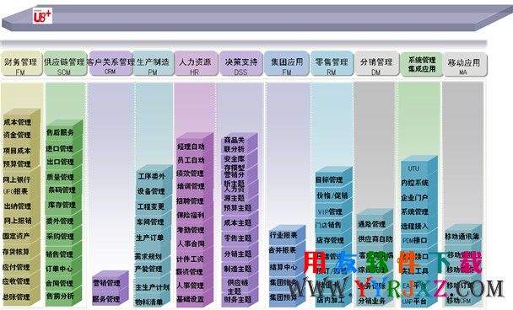513x310 pixels.
Task: Select the 订单中心 module block
Action: point(59,269)
